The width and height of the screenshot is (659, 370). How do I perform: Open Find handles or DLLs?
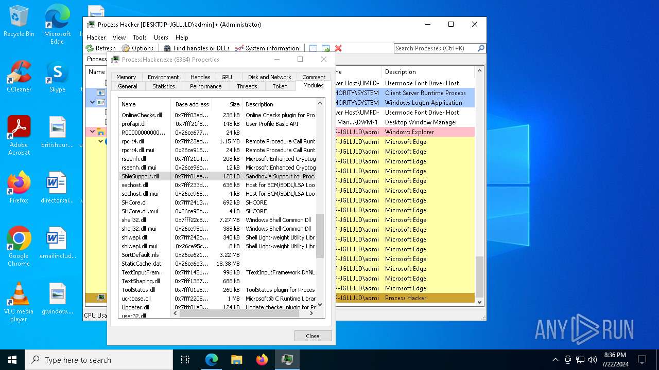(x=197, y=48)
